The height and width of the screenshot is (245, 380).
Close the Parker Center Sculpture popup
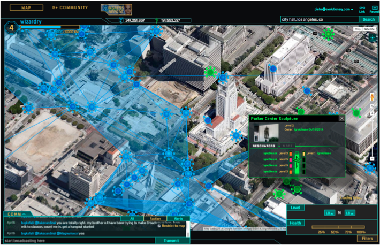(x=342, y=118)
